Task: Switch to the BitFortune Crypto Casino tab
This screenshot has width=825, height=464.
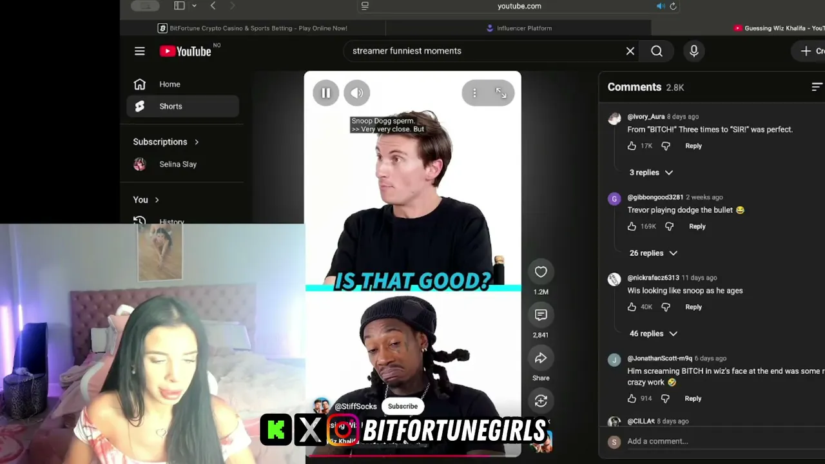Action: tap(253, 28)
